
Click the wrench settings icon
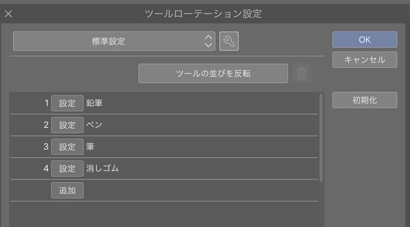(x=229, y=41)
